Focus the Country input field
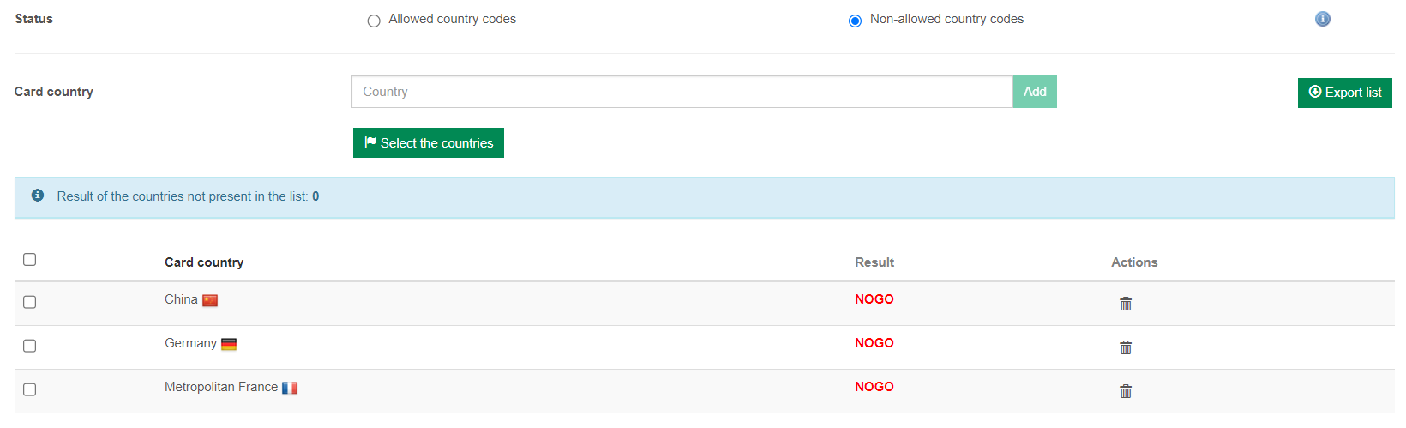 [682, 92]
